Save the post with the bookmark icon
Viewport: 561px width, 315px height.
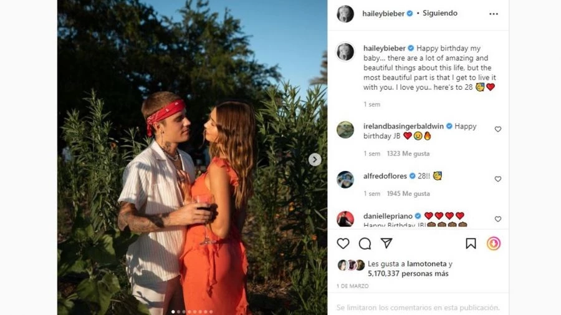(471, 243)
